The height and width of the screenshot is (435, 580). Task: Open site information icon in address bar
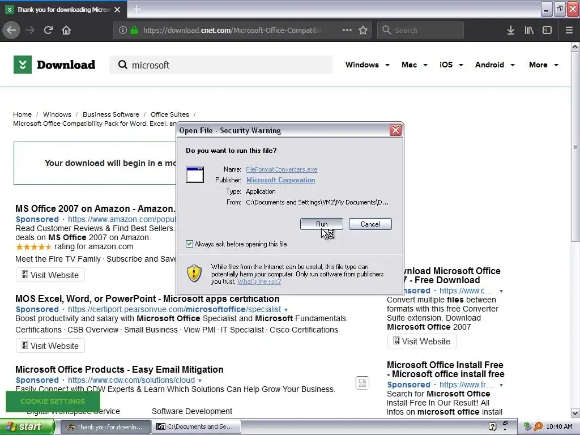coord(123,30)
